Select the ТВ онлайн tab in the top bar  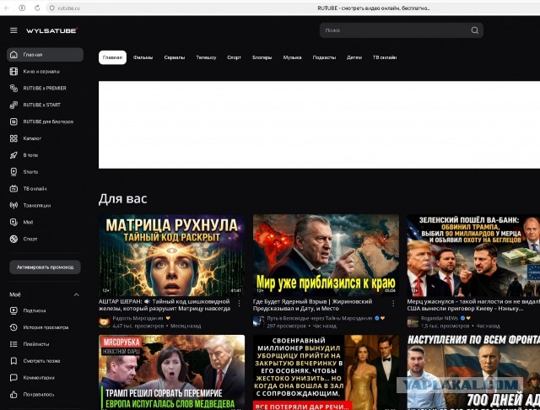[x=385, y=57]
